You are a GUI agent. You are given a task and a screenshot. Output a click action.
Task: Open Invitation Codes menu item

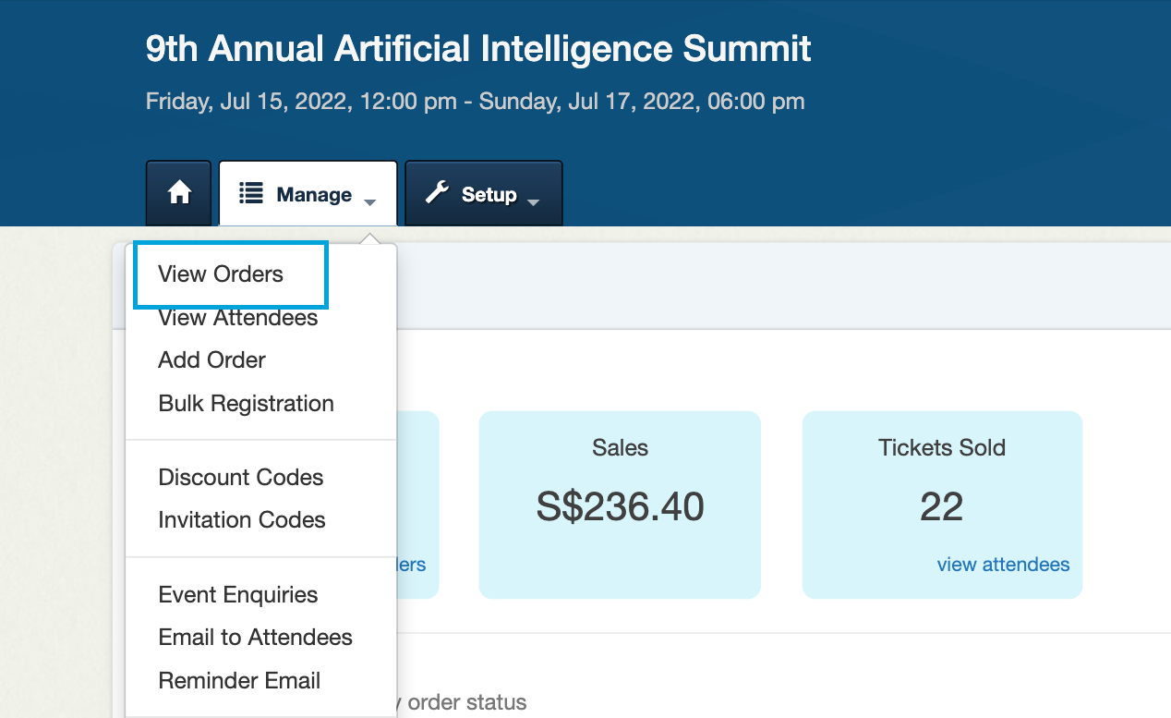pos(242,520)
